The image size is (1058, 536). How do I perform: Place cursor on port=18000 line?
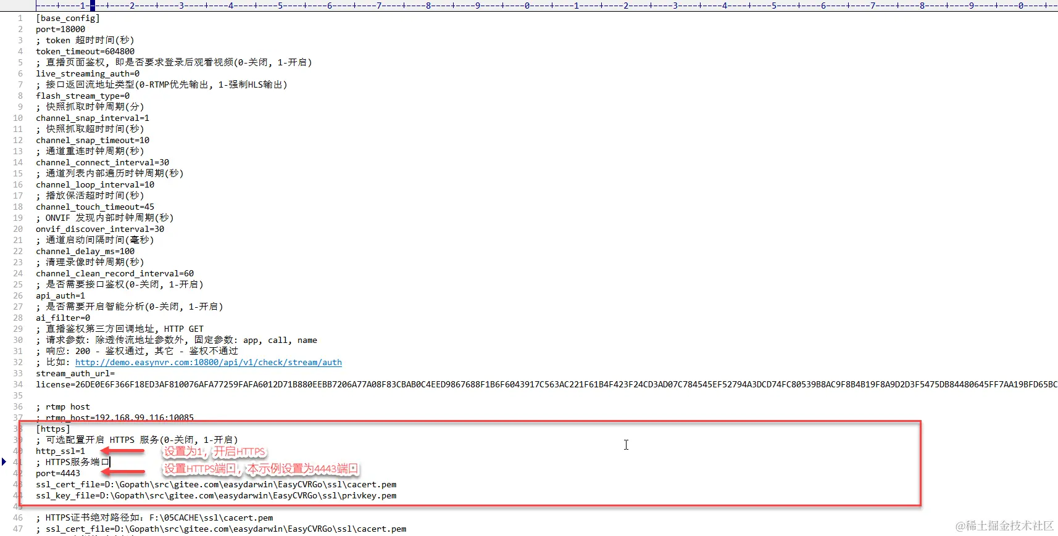60,30
